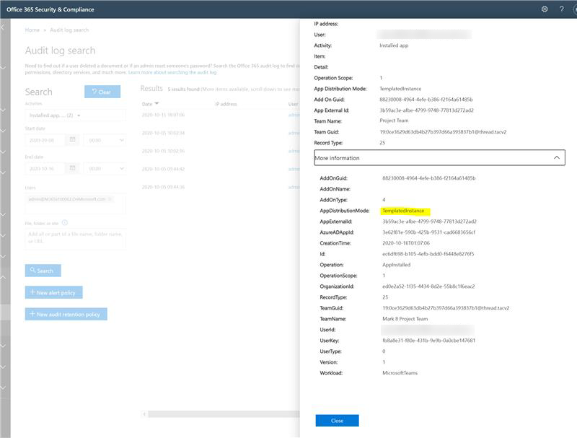Screen dimensions: 577x438
Task: Click the Clear button
Action: coord(102,92)
